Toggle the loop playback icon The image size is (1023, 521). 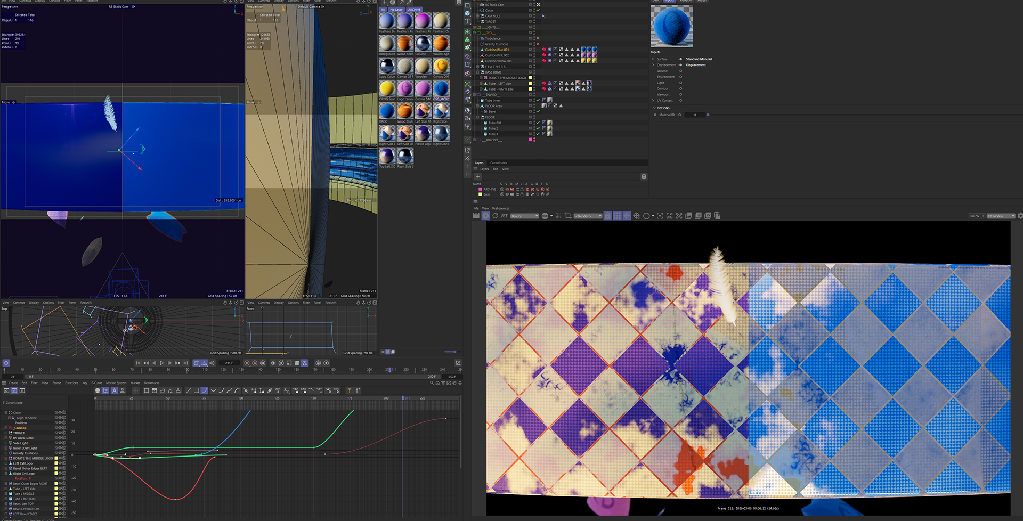coord(196,363)
